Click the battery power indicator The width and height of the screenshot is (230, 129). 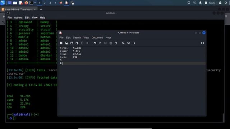click(x=206, y=3)
